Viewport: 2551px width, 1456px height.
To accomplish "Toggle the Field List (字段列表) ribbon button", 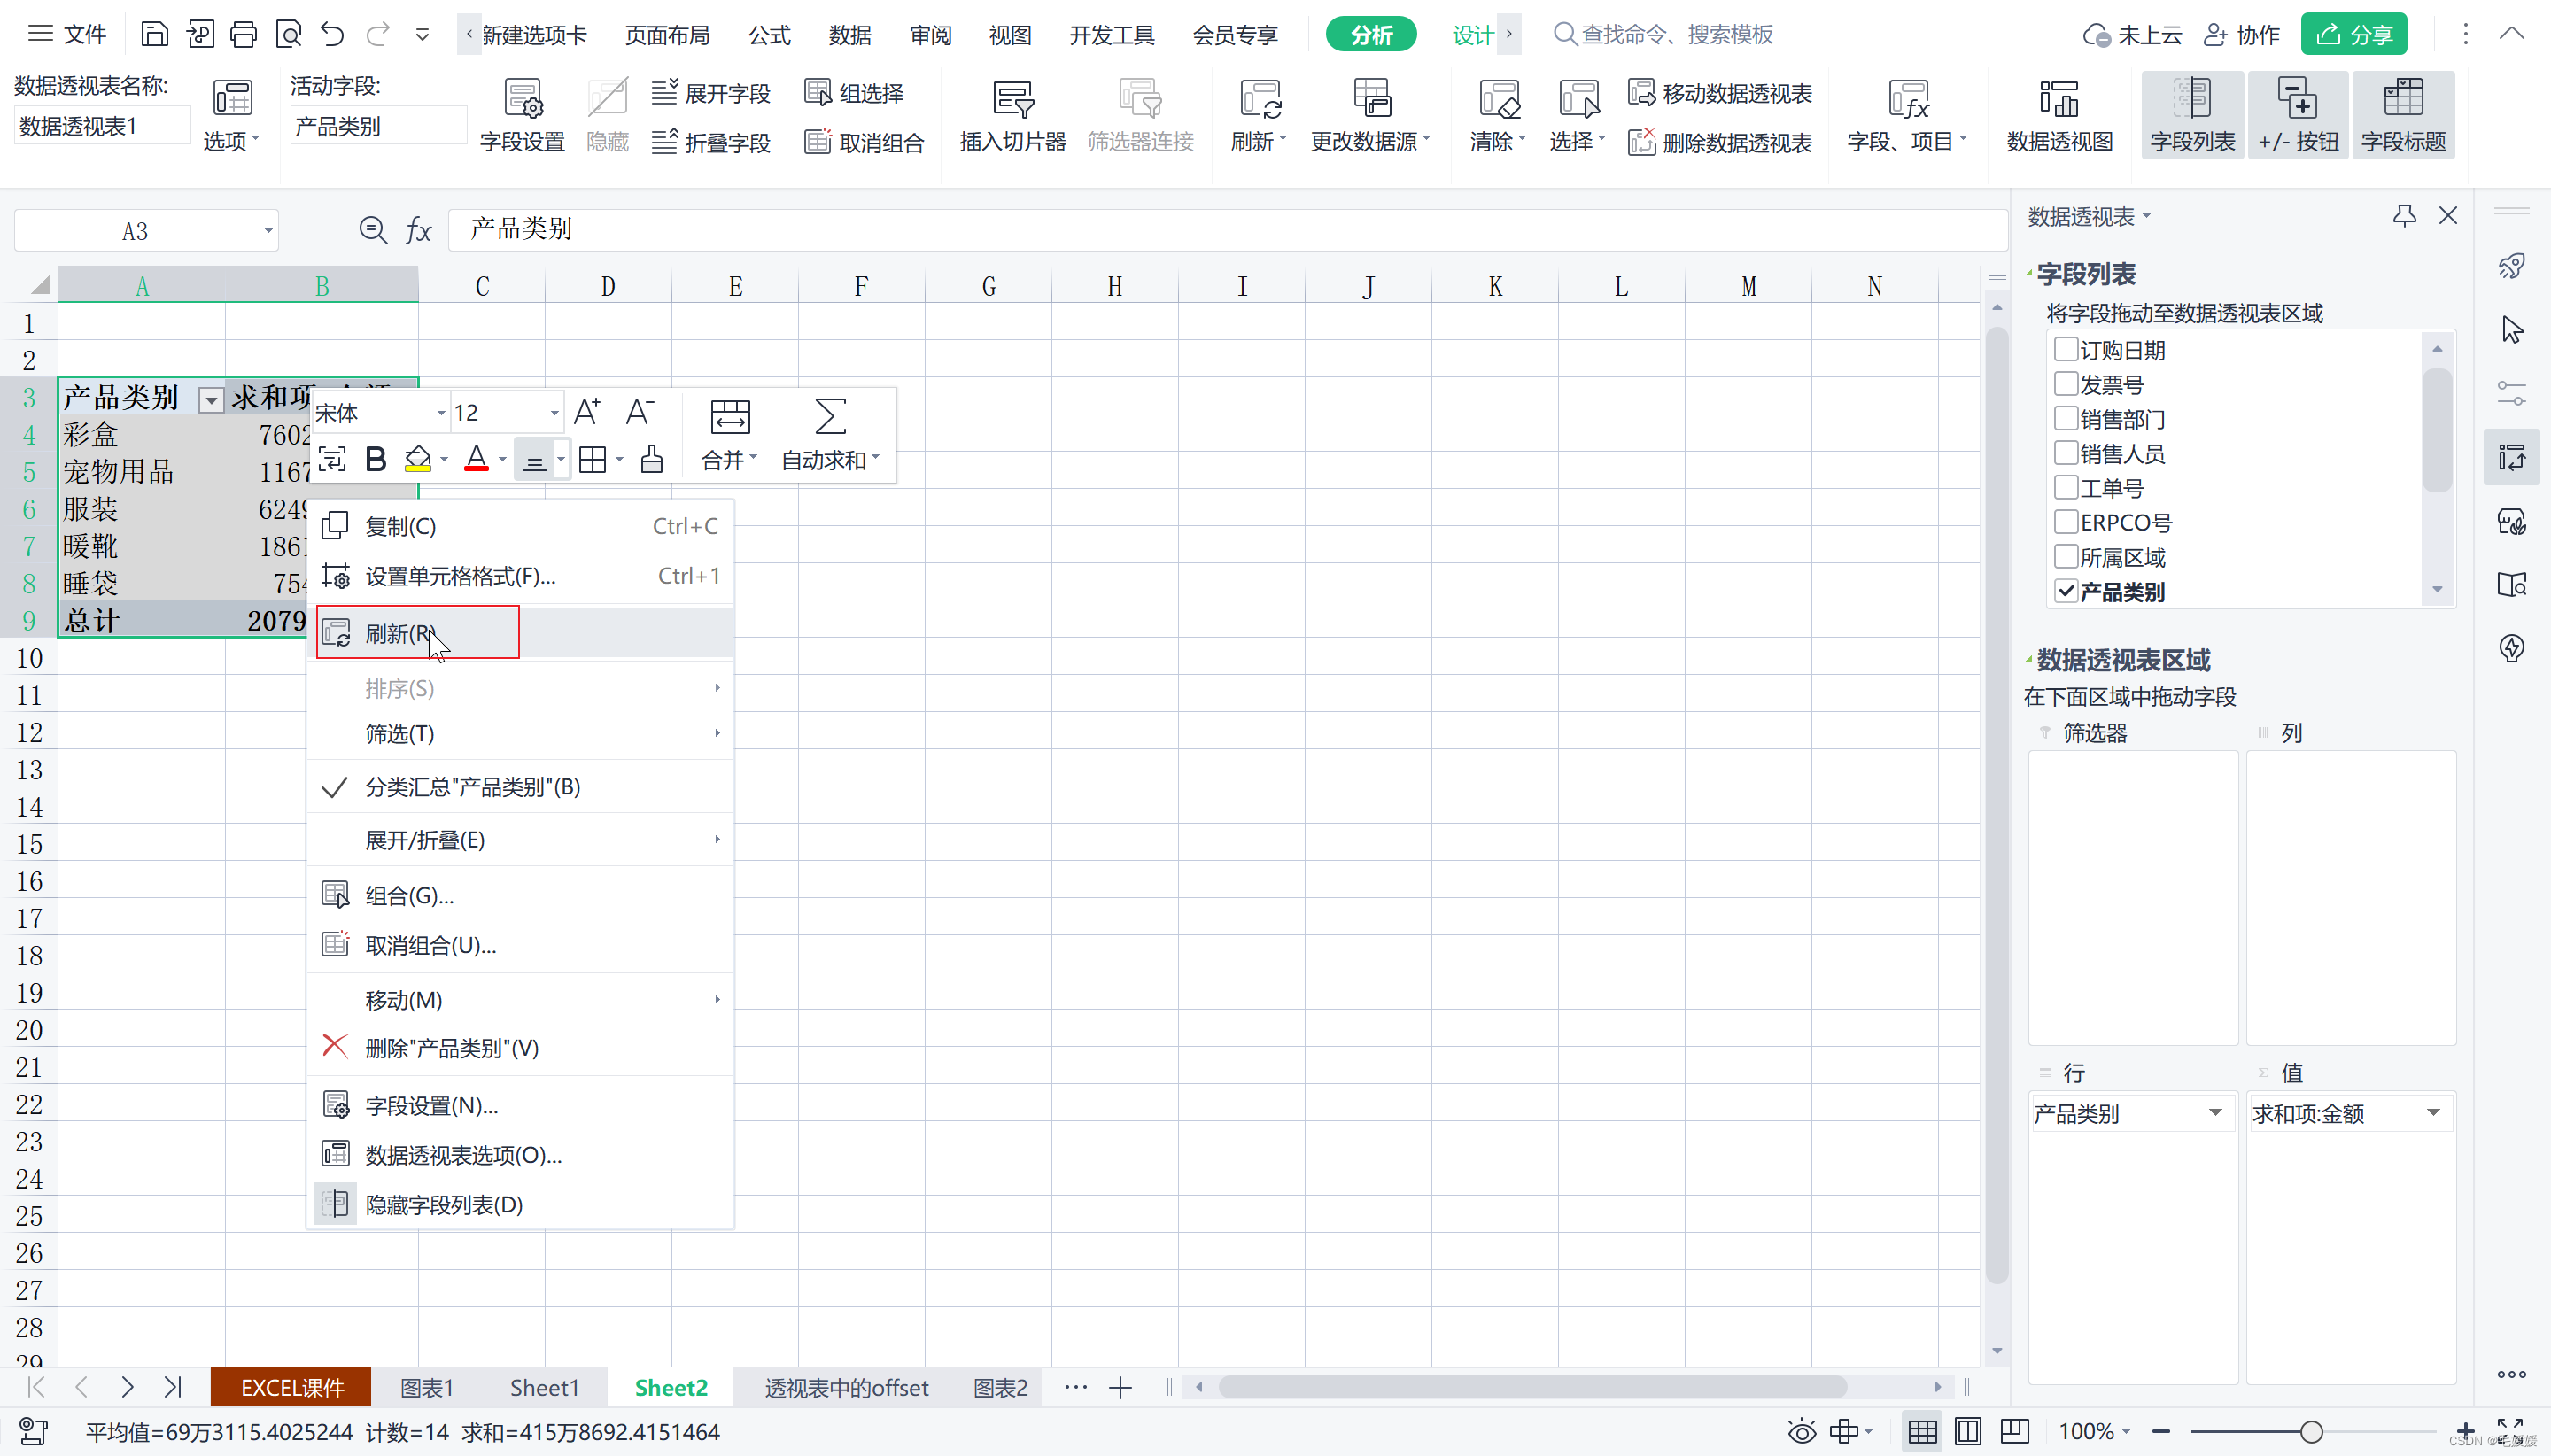I will [x=2192, y=116].
